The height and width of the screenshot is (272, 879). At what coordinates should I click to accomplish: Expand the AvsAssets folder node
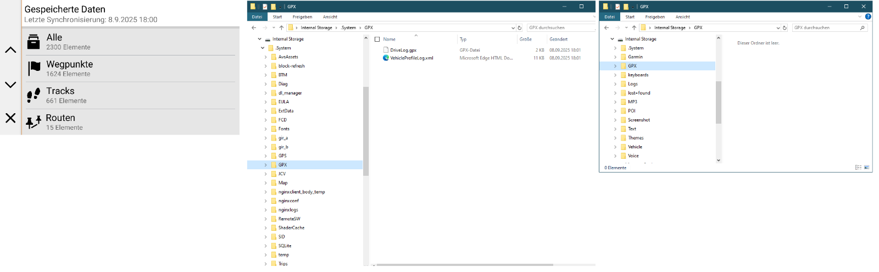coord(266,57)
